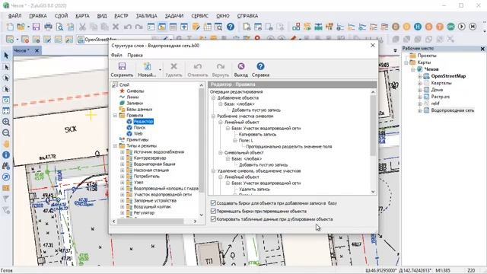The width and height of the screenshot is (487, 274).
Task: Click the red ring marker icon in second toolbar
Action: click(x=257, y=39)
